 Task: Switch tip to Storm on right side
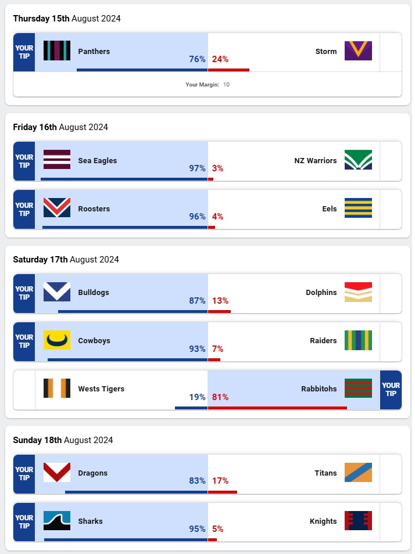coord(391,52)
